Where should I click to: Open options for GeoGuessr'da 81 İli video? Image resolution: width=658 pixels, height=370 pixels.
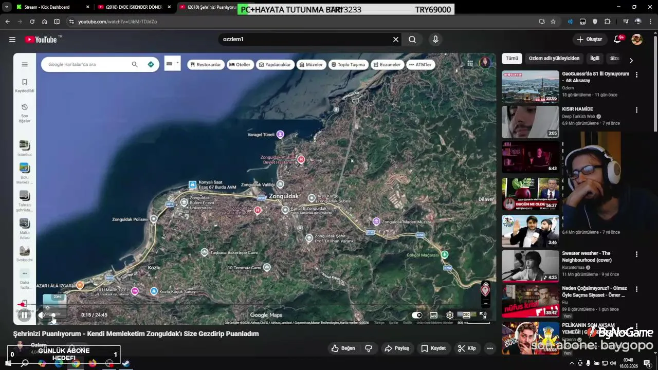click(x=636, y=75)
